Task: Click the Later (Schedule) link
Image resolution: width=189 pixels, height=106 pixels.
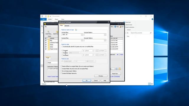Action: click(115, 77)
